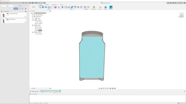Select Body3 in the browser tree
This screenshot has width=186, height=104.
tap(40, 30)
